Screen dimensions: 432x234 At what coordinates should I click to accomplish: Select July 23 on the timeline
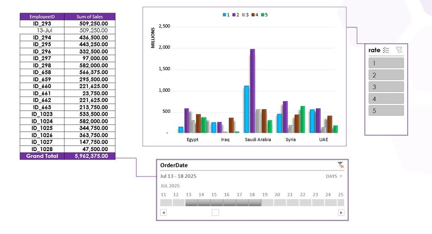click(x=318, y=203)
